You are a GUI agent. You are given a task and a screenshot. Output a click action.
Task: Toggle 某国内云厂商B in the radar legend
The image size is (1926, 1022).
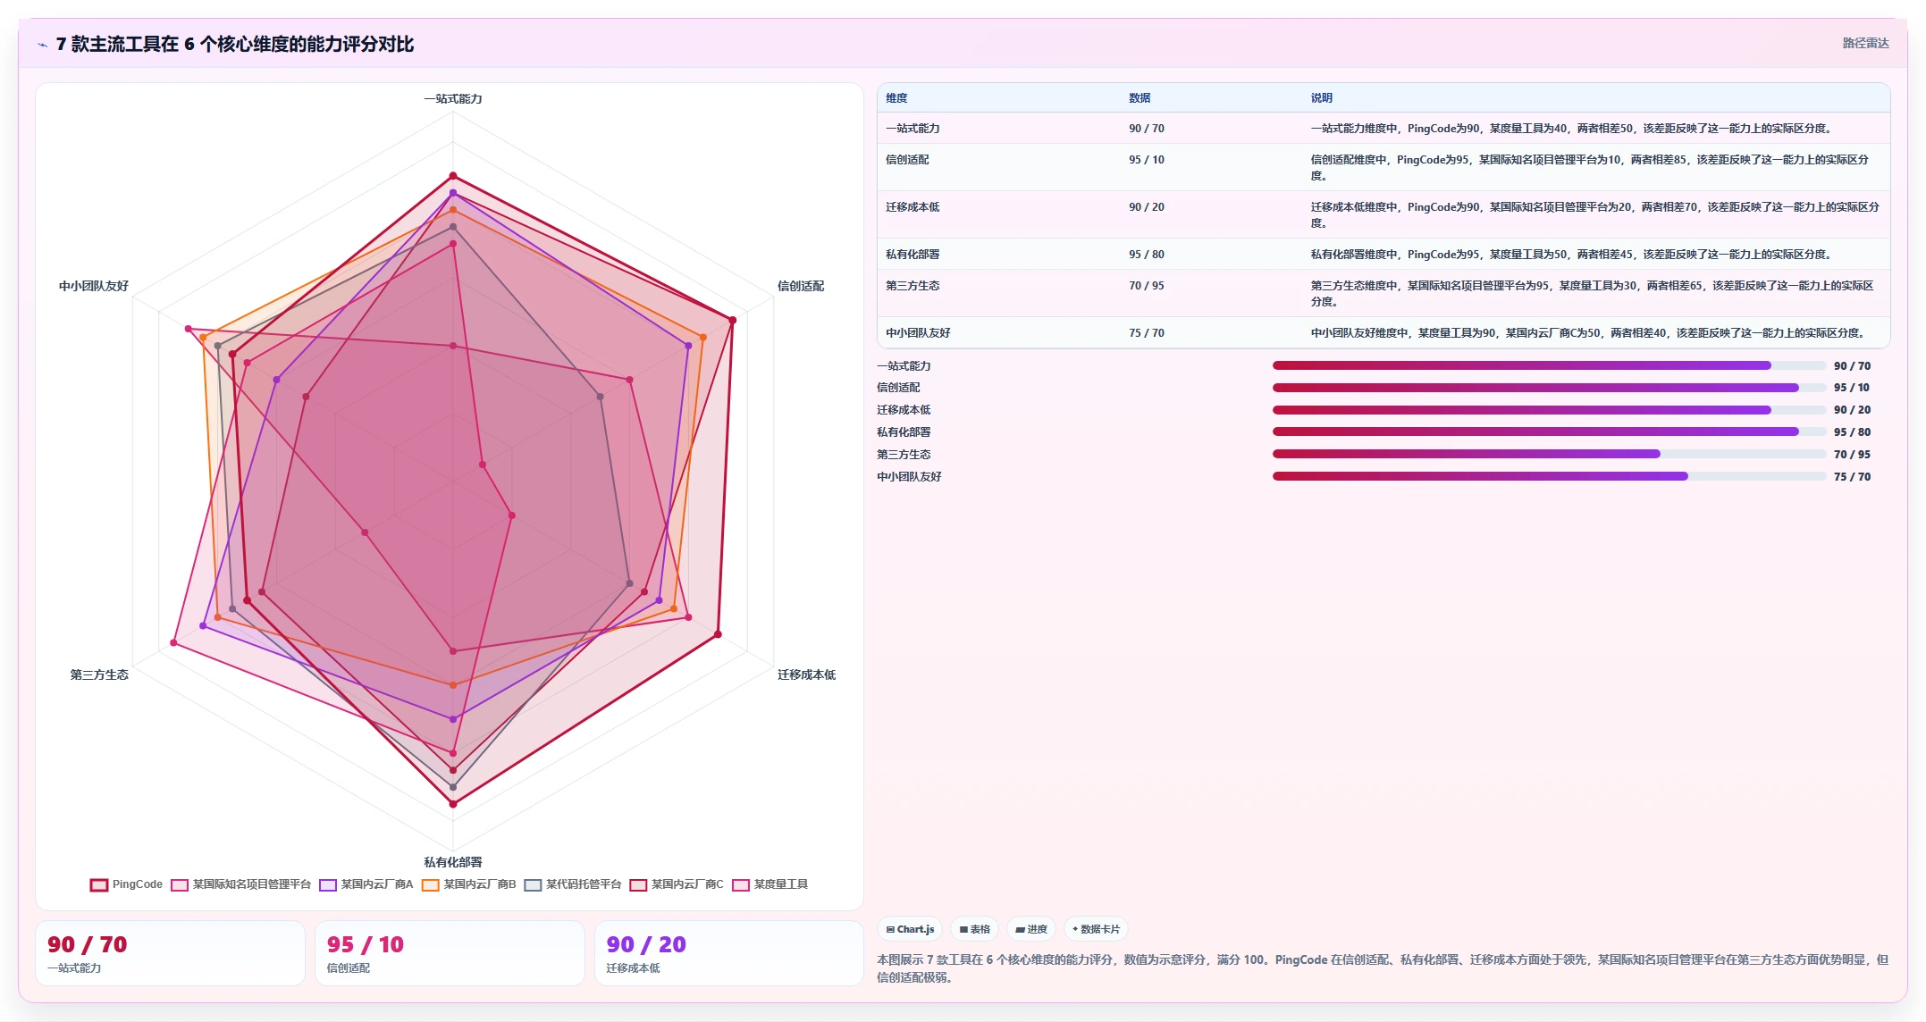[468, 884]
